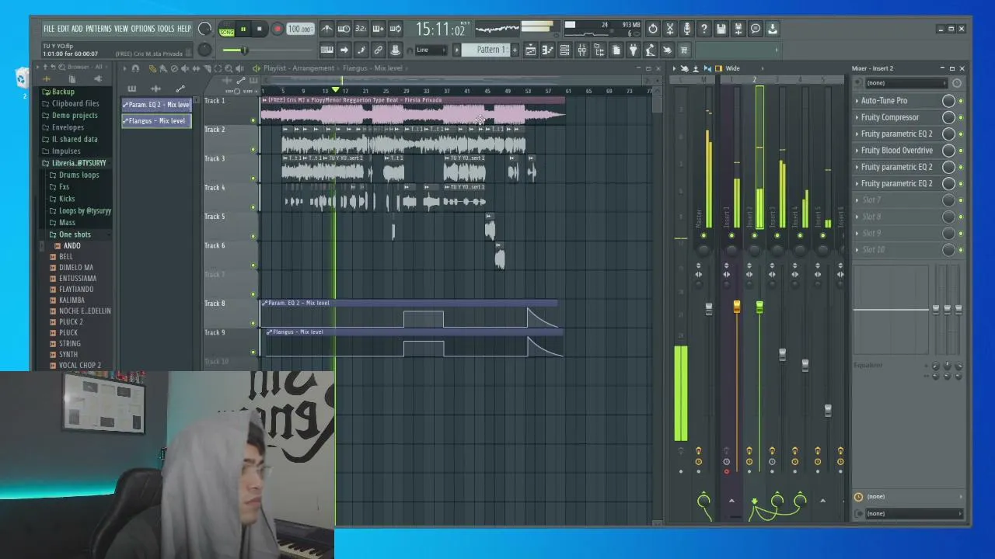This screenshot has width=995, height=559.
Task: Select Param. EQ 2 - Mix level in picker
Action: click(x=156, y=105)
